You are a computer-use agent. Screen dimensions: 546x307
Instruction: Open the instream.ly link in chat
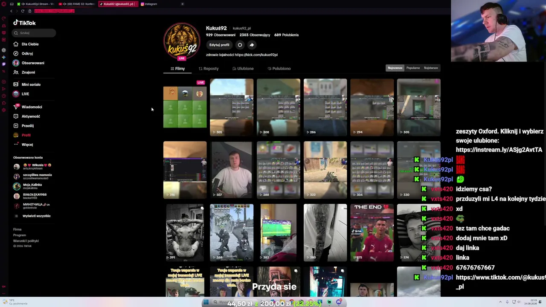click(x=499, y=150)
